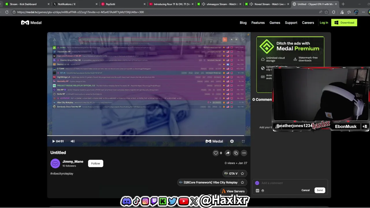Seek using the video progress bar
Image resolution: width=370 pixels, height=208 pixels.
[x=146, y=135]
